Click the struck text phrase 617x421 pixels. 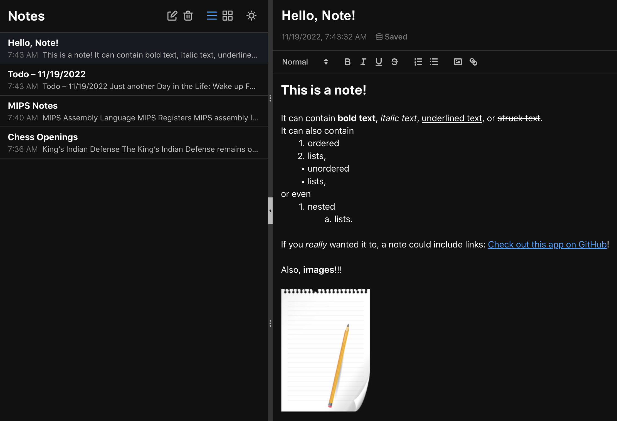pos(519,118)
